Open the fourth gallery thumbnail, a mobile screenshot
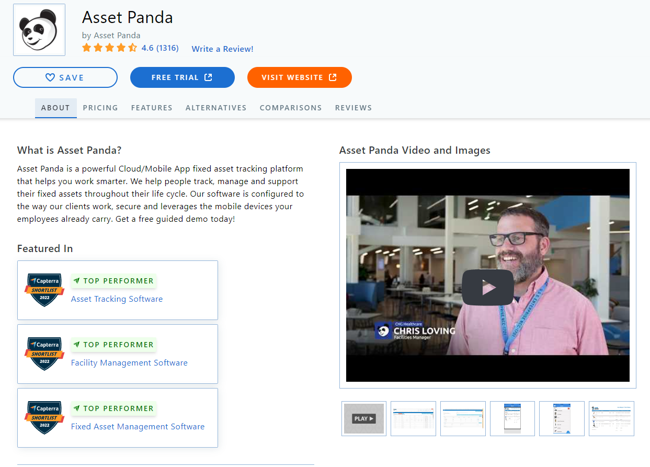The image size is (650, 467). point(512,418)
